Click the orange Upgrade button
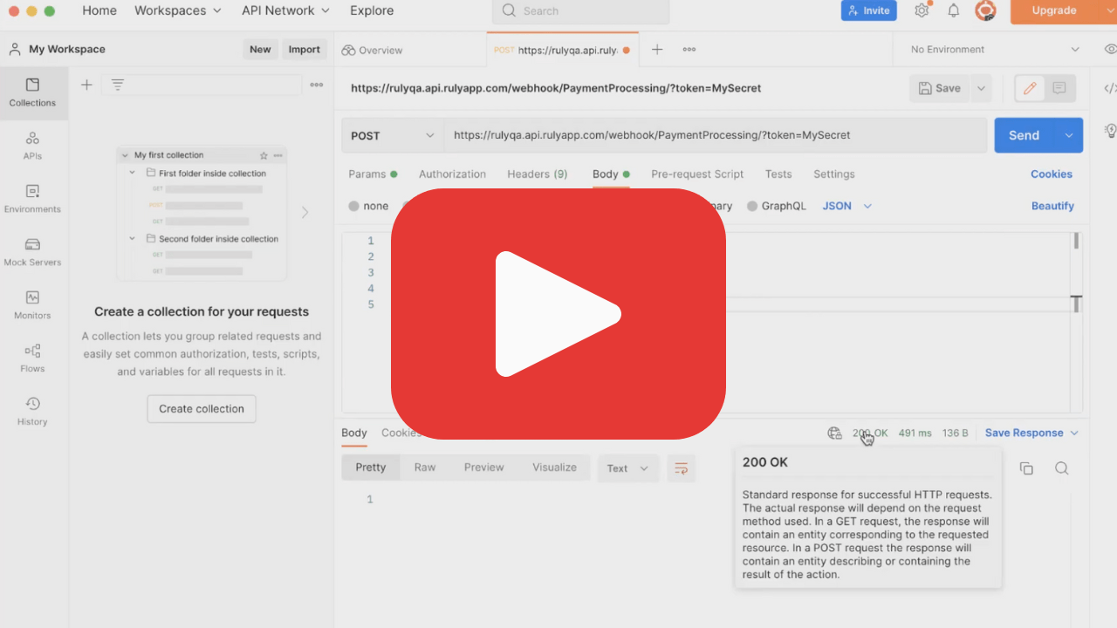This screenshot has height=628, width=1117. pyautogui.click(x=1055, y=10)
